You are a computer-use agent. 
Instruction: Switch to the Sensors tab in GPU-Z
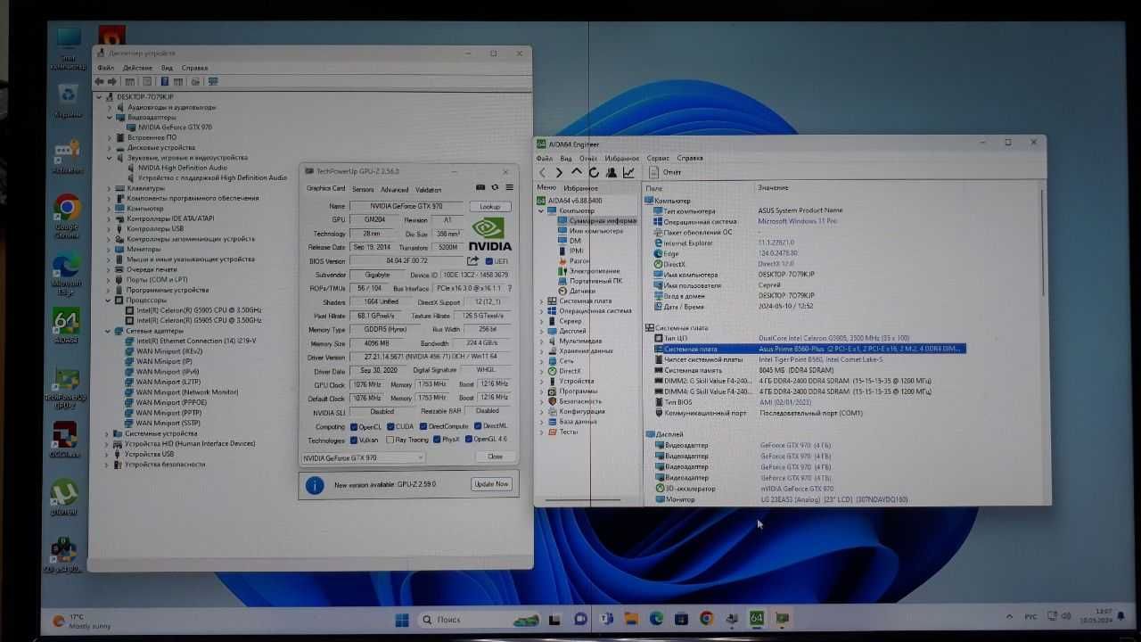click(x=363, y=189)
